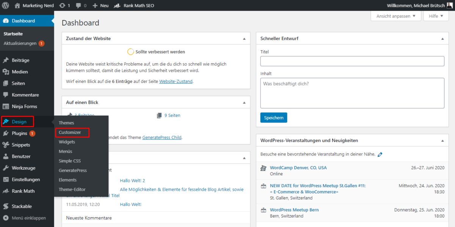Open the WordPress Meetup Bern link
This screenshot has height=227, width=455.
click(x=294, y=210)
